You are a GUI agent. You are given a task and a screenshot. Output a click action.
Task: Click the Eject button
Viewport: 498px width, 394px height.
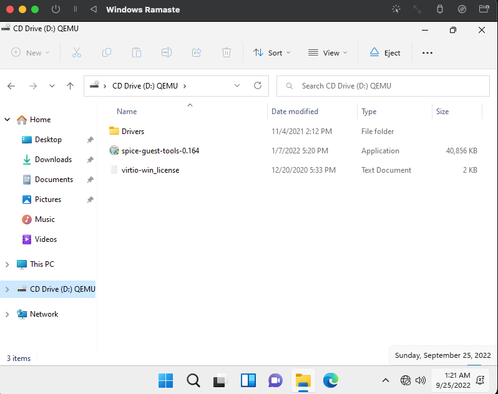click(x=385, y=52)
